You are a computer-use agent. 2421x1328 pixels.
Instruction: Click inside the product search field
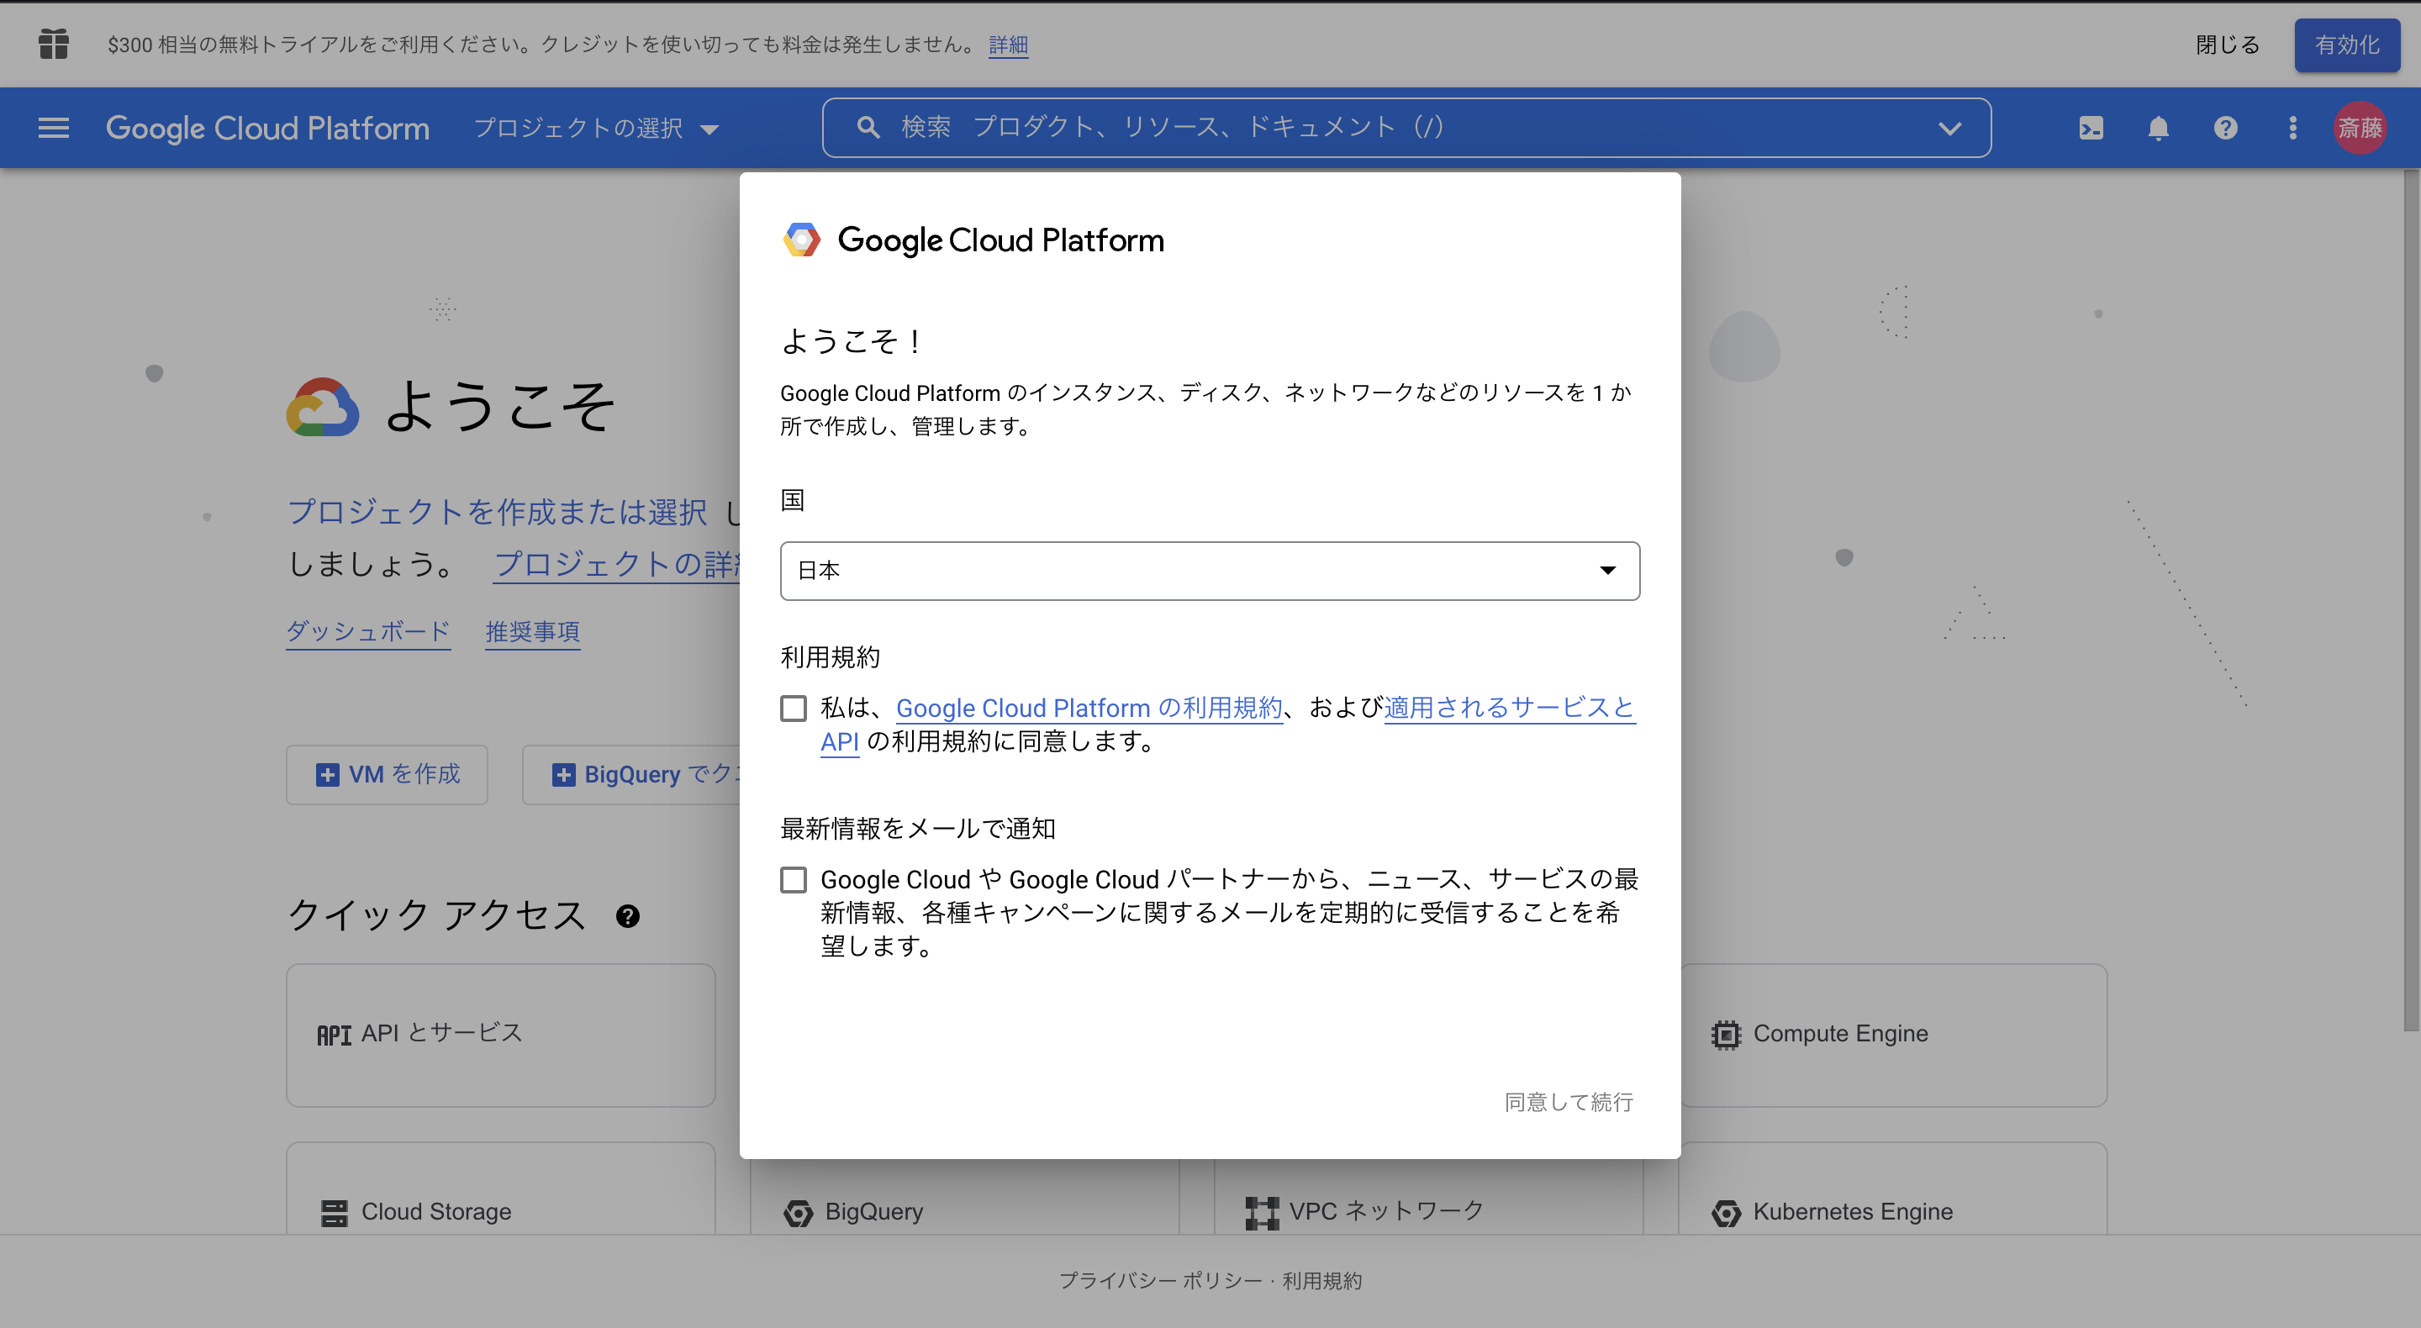pyautogui.click(x=1316, y=128)
